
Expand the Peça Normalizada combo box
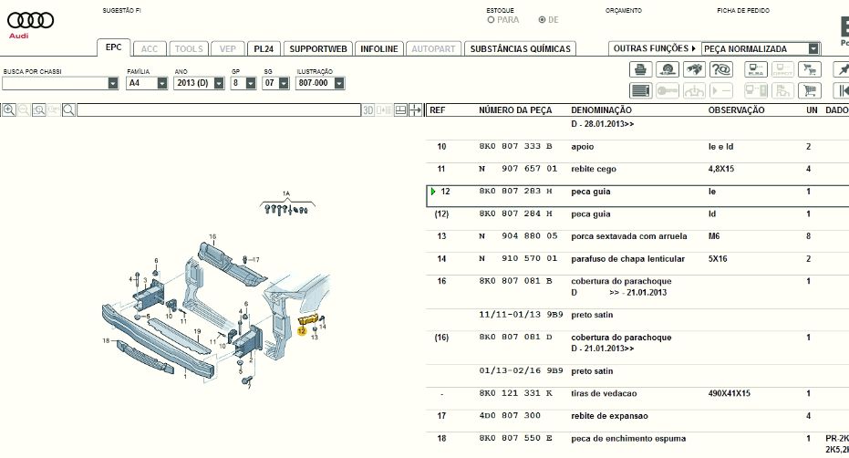[813, 48]
